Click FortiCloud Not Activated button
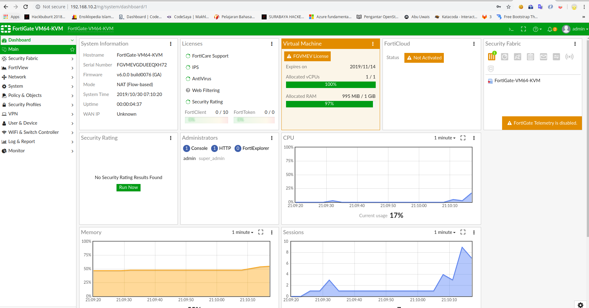 pyautogui.click(x=424, y=58)
